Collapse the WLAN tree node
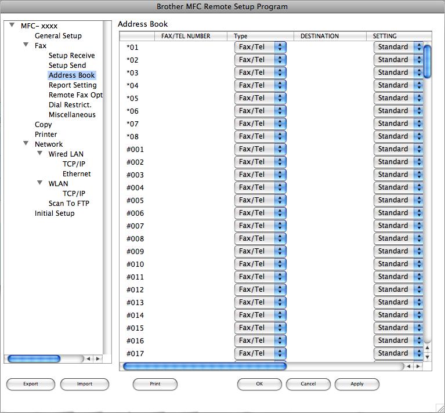445x413 pixels. tap(39, 183)
